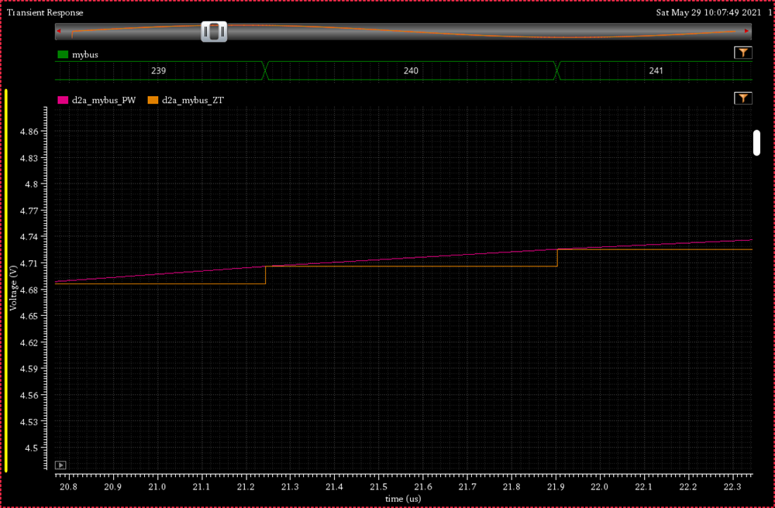Click the play icon at plot bottom-left corner
Image resolution: width=775 pixels, height=508 pixels.
tap(60, 465)
